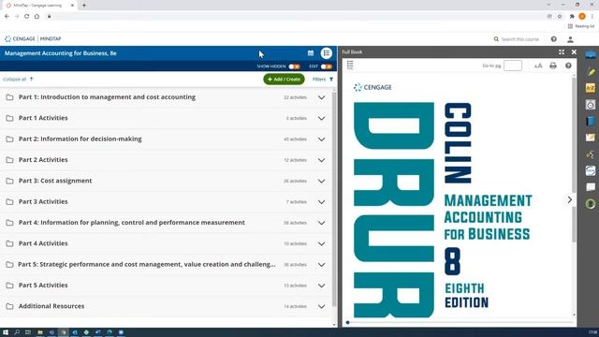The height and width of the screenshot is (337, 599).
Task: Open the help icon in Cengage top bar
Action: [x=553, y=39]
